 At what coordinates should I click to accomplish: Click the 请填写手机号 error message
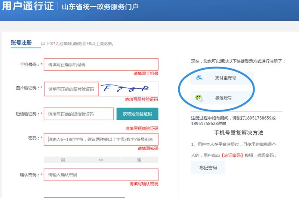coord(146,73)
